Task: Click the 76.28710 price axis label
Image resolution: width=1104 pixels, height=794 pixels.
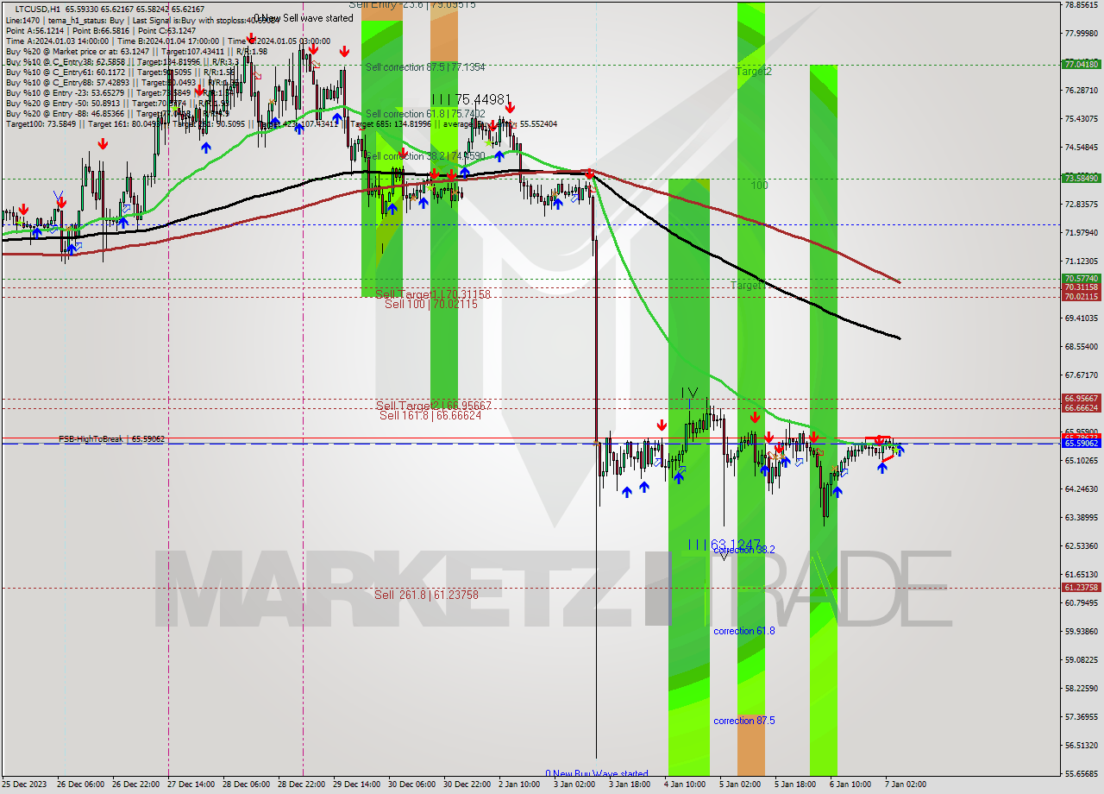Action: pyautogui.click(x=1082, y=90)
